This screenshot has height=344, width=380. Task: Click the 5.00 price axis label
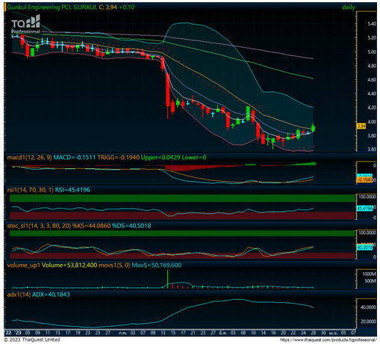(372, 52)
